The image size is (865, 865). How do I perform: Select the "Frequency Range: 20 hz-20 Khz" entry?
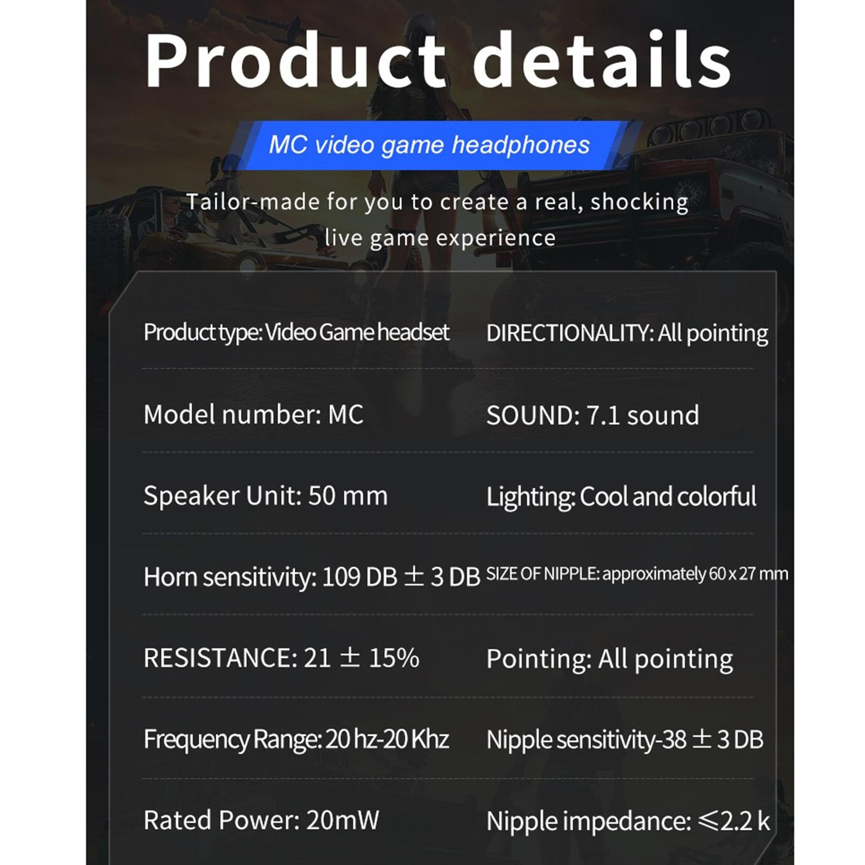click(x=296, y=739)
